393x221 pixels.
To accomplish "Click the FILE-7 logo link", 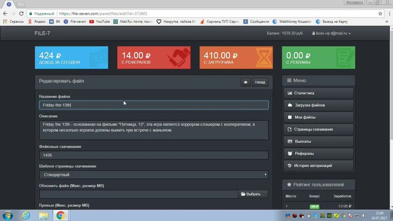I will pos(42,33).
